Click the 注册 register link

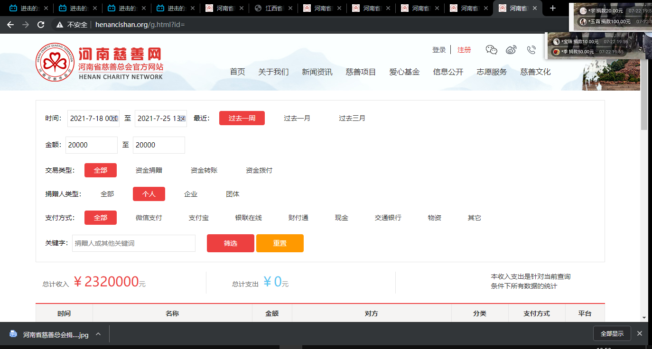click(x=464, y=50)
